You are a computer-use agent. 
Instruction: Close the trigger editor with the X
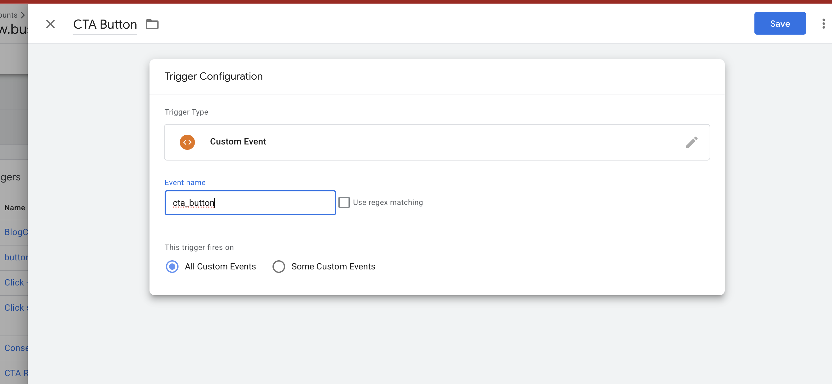50,24
